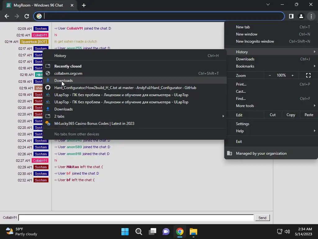Click SpamHook [BOT] name tag
Image resolution: width=318 pixels, height=239 pixels.
(34, 42)
